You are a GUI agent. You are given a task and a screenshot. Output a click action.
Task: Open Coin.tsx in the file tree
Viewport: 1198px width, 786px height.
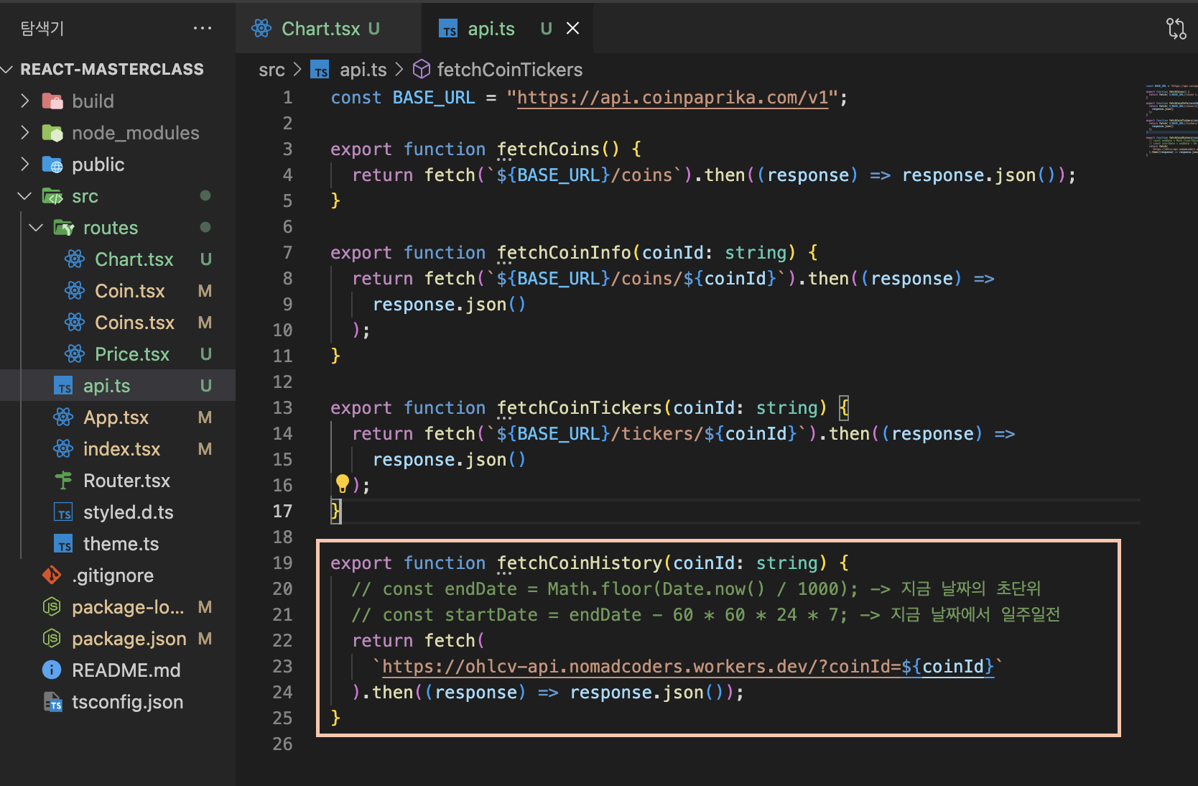click(129, 291)
